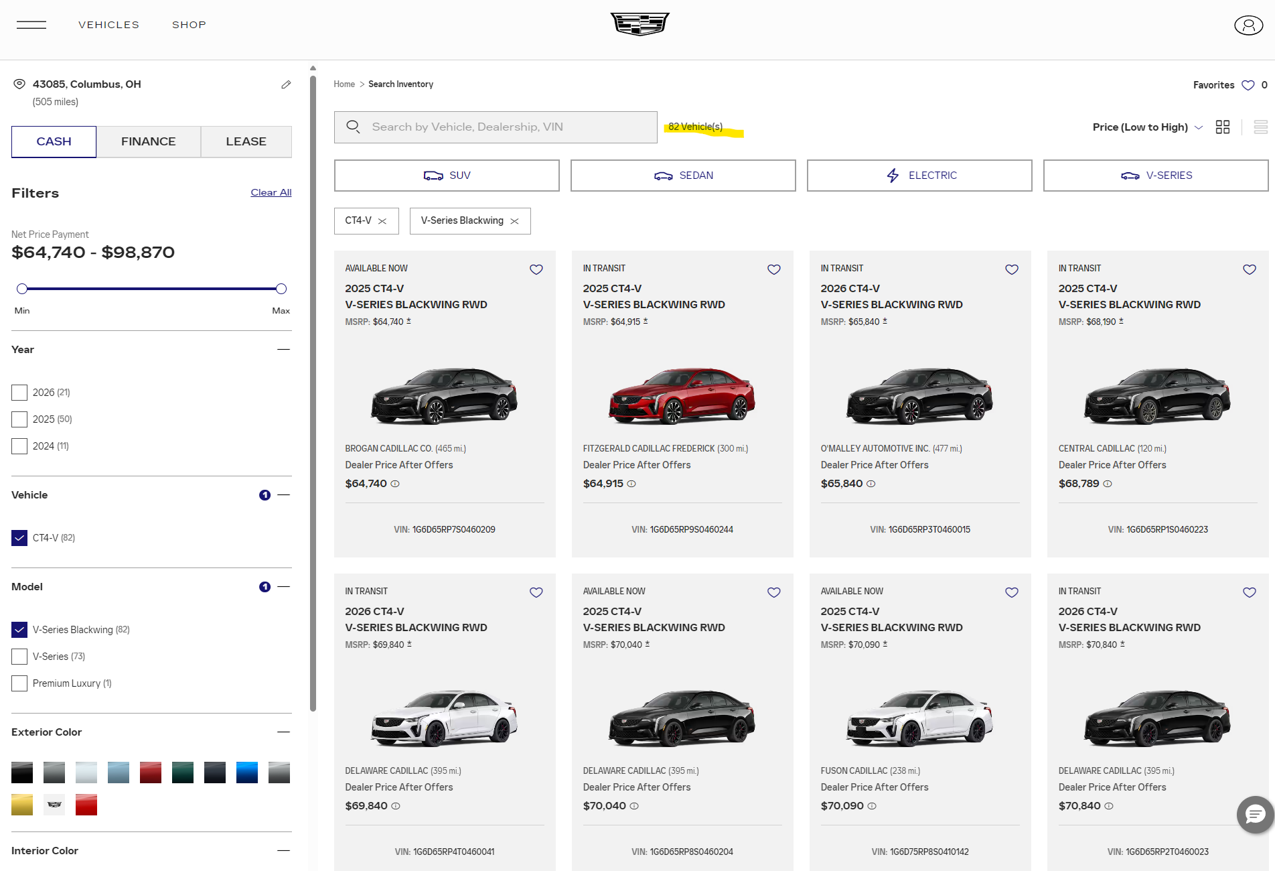This screenshot has width=1275, height=871.
Task: Favorite the Central Cadillac vehicle
Action: [1249, 269]
